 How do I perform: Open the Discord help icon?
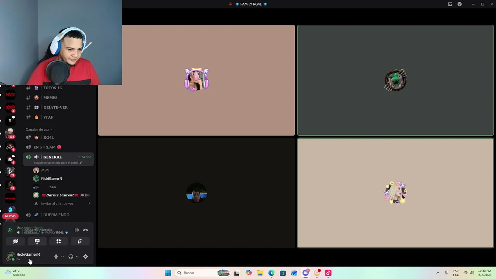[x=460, y=4]
